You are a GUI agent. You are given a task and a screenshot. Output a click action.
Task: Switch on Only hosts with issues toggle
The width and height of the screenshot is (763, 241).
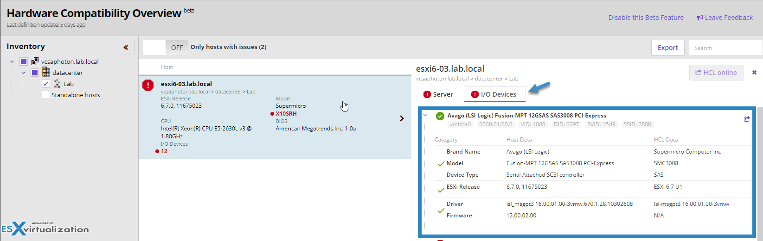point(166,47)
